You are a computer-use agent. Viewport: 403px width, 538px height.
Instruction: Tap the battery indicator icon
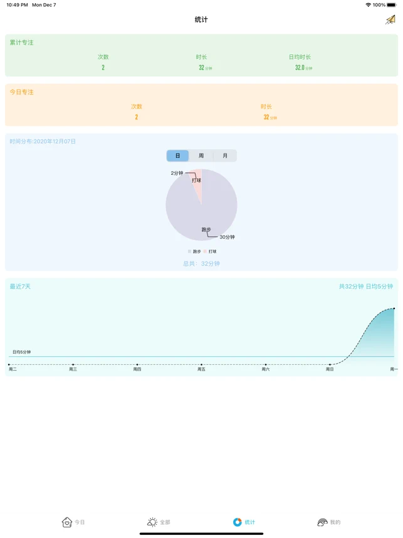pyautogui.click(x=392, y=5)
